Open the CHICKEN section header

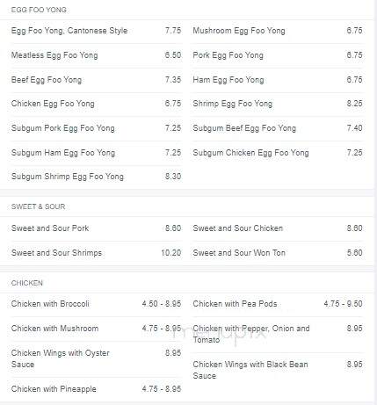[27, 283]
